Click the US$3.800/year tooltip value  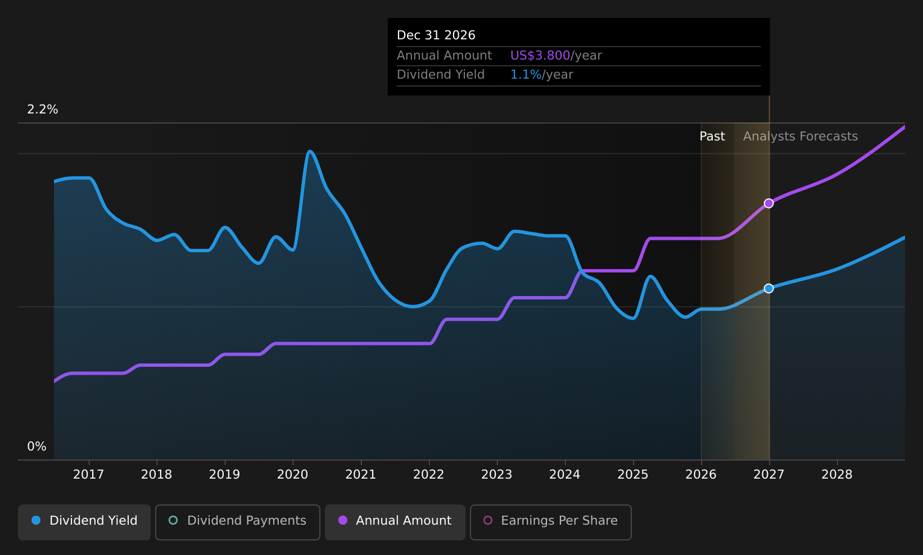(x=556, y=56)
